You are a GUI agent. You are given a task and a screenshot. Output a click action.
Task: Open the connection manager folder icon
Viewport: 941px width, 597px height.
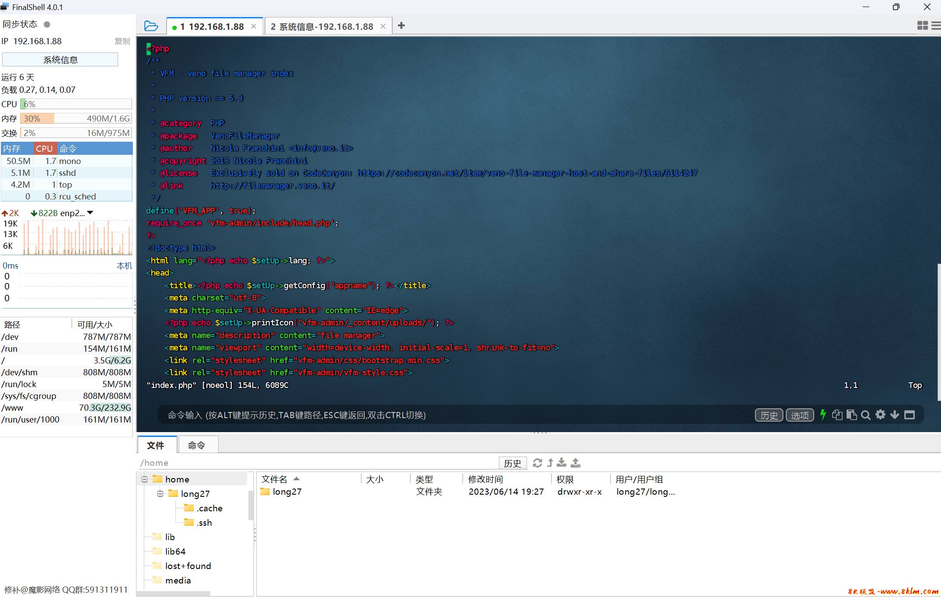tap(151, 26)
